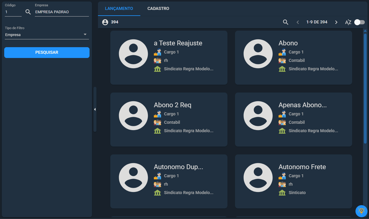Click the PESQUISAR button
This screenshot has width=369, height=219.
47,53
